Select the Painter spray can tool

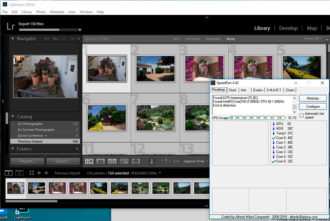point(151,162)
